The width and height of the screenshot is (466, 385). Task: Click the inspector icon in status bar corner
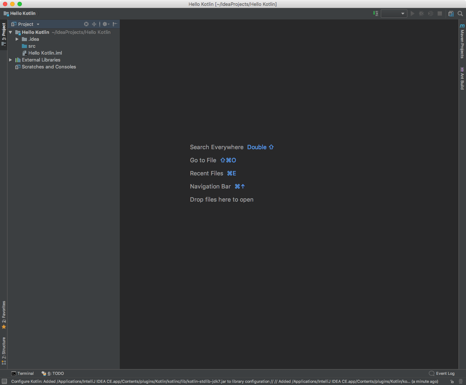(461, 381)
